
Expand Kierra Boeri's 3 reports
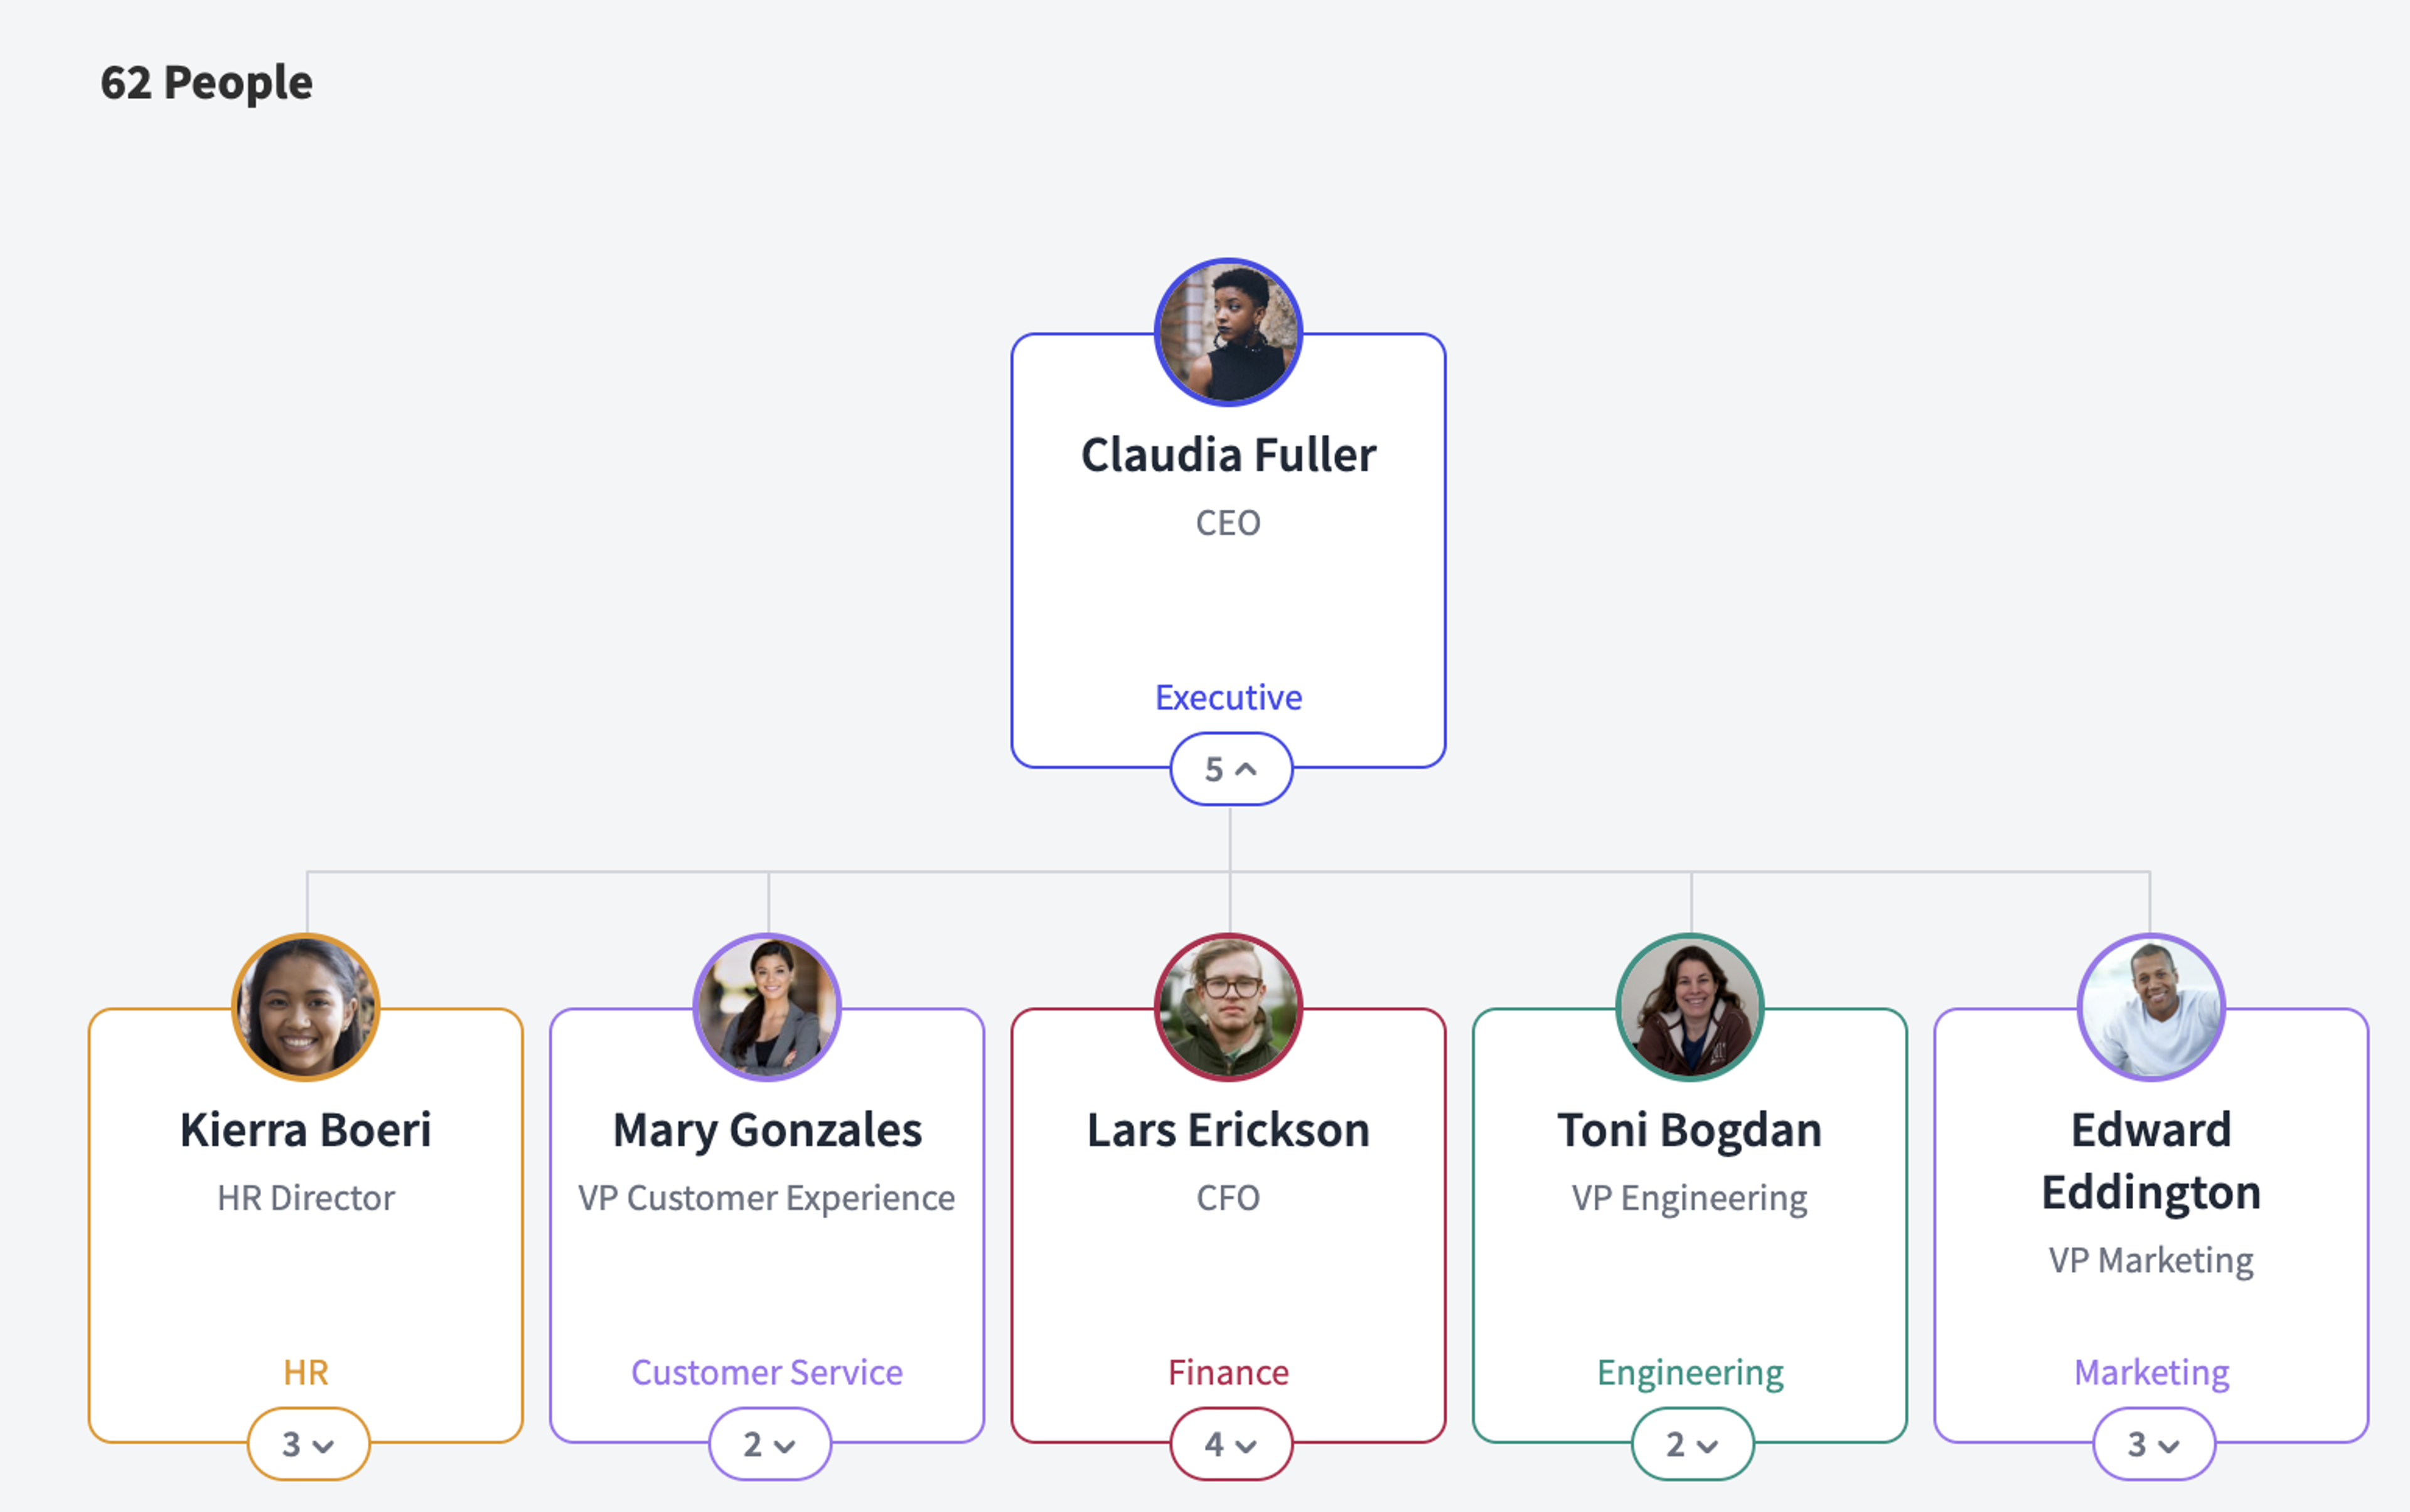pyautogui.click(x=308, y=1444)
